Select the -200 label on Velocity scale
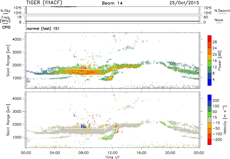 (217, 139)
